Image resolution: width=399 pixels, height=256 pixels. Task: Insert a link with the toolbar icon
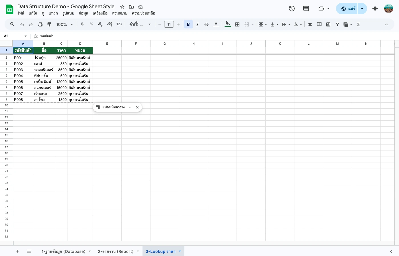(310, 24)
